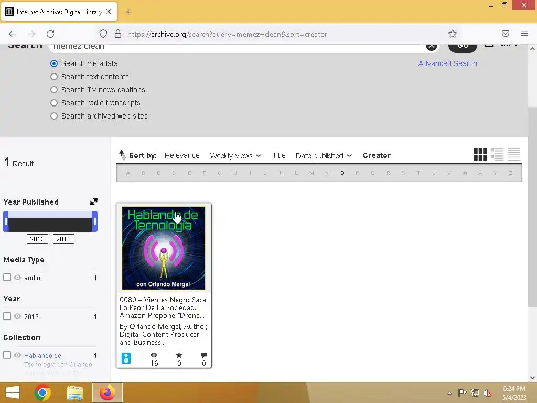Go back with the browser back arrow
The height and width of the screenshot is (403, 537).
(13, 34)
